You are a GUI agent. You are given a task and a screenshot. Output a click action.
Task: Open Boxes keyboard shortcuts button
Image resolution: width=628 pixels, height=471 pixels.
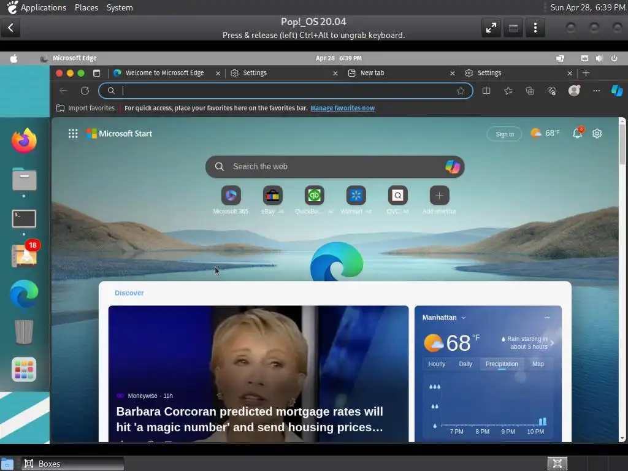513,28
